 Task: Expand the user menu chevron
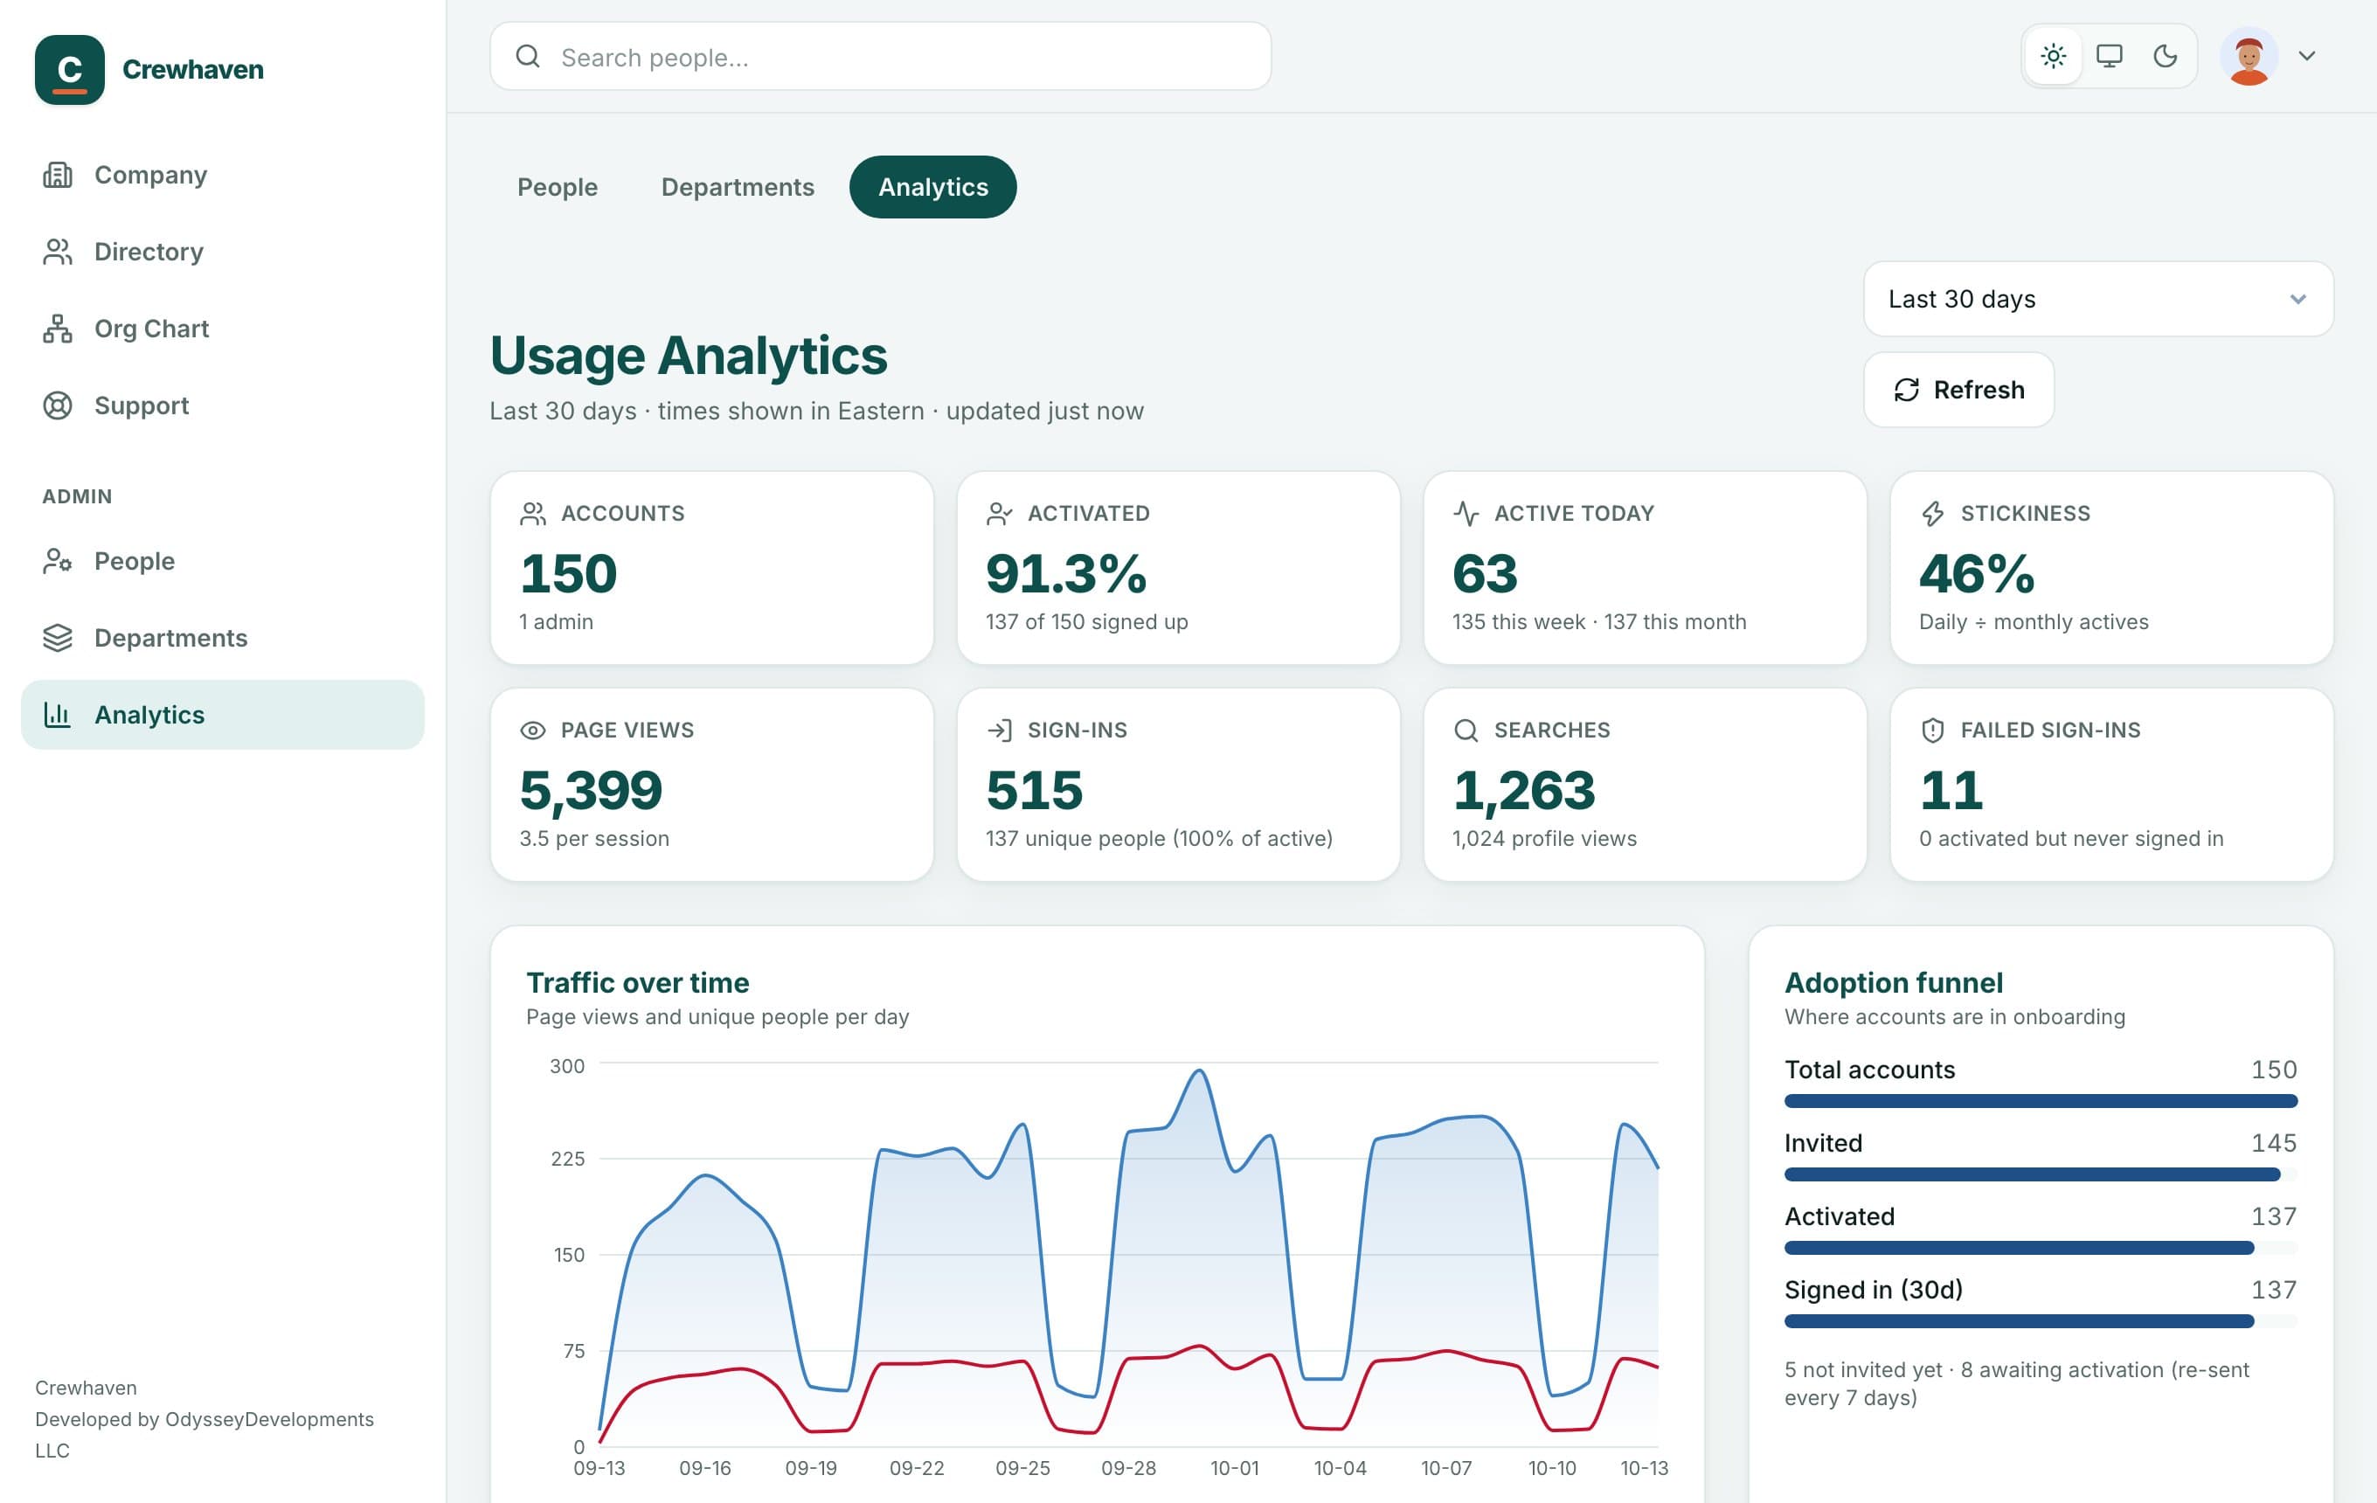pos(2307,56)
